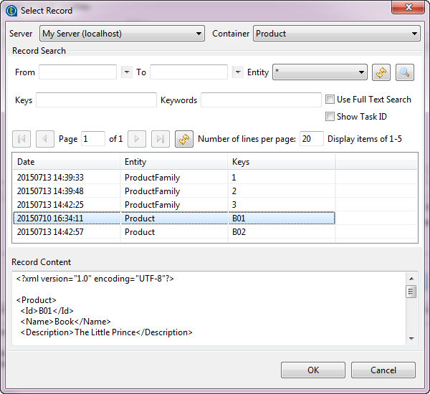
Task: Click the OK button
Action: pyautogui.click(x=313, y=370)
